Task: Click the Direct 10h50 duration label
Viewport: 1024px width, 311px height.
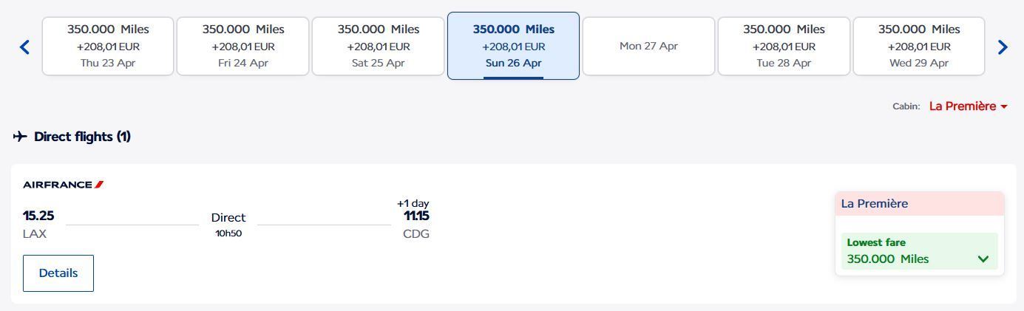Action: 228,224
